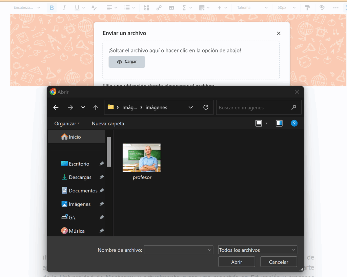Viewport: 347px width, 277px height.
Task: Open the file dialog help icon
Action: [x=294, y=123]
